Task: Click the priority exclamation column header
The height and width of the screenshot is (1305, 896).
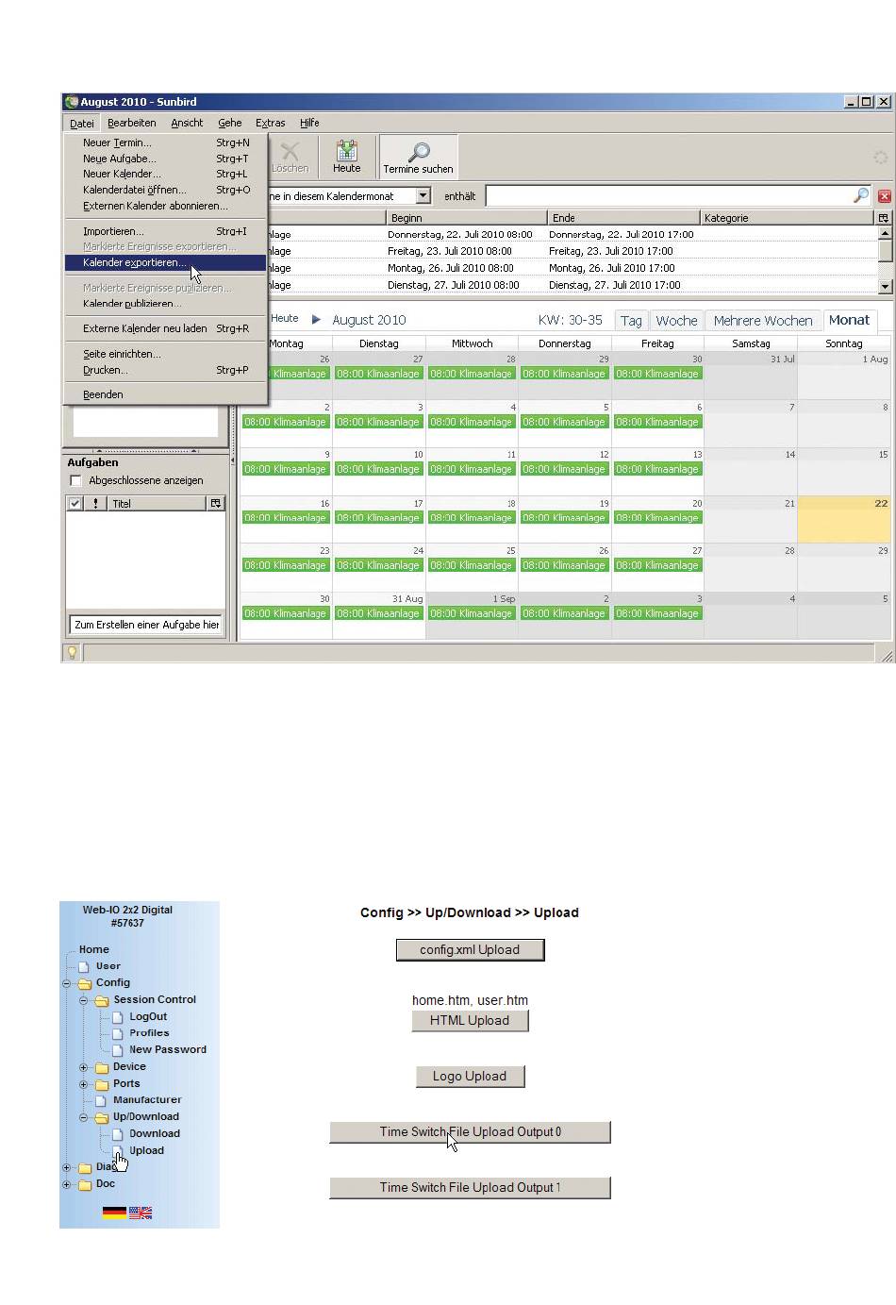Action: [95, 503]
